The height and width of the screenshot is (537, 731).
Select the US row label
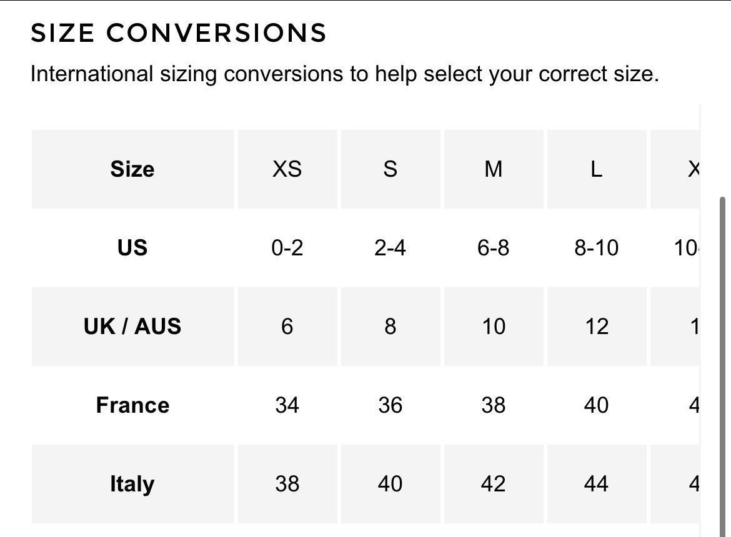pos(132,248)
